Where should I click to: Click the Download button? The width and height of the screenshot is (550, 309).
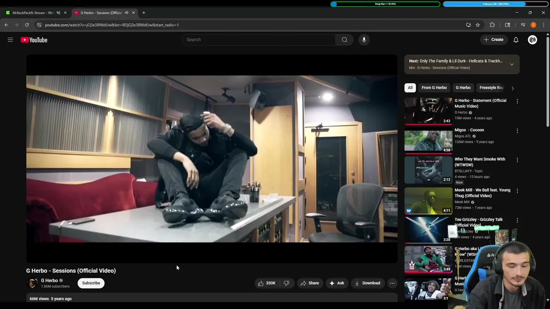point(367,283)
